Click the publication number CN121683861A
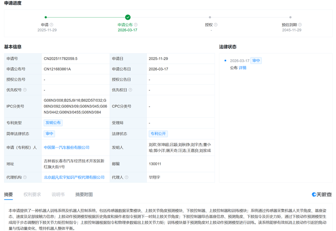The image size is (336, 231). 57,69
